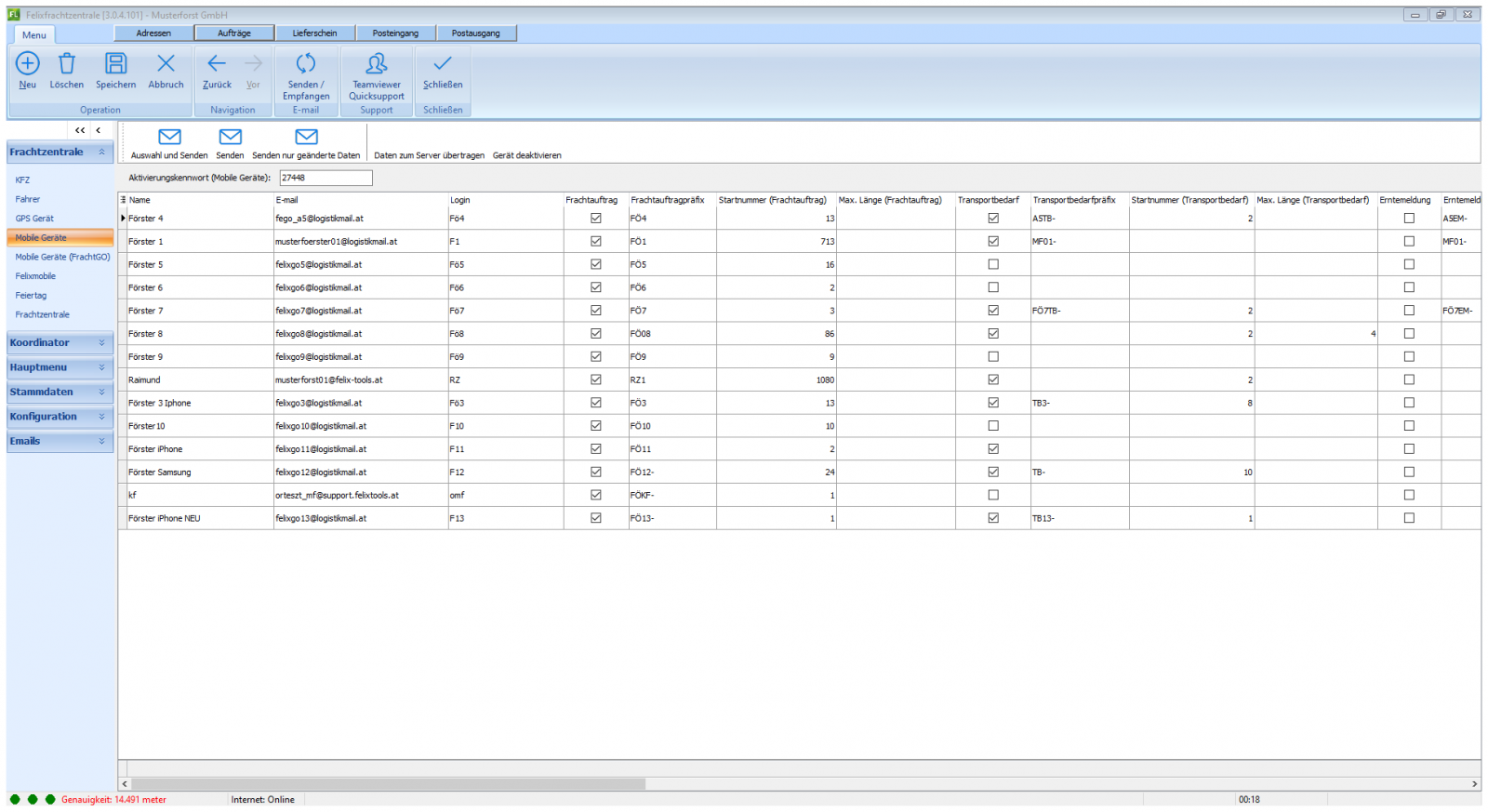This screenshot has width=1488, height=812.
Task: Go back with the Zurück arrow
Action: [x=217, y=64]
